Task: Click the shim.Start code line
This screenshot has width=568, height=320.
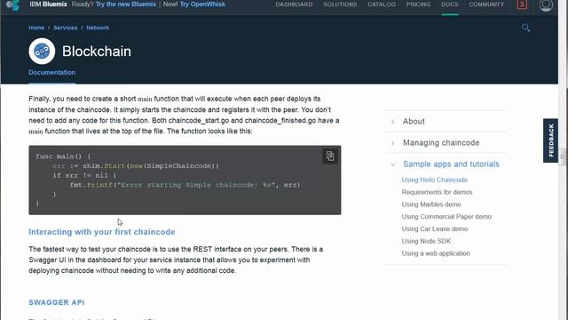Action: tap(136, 166)
